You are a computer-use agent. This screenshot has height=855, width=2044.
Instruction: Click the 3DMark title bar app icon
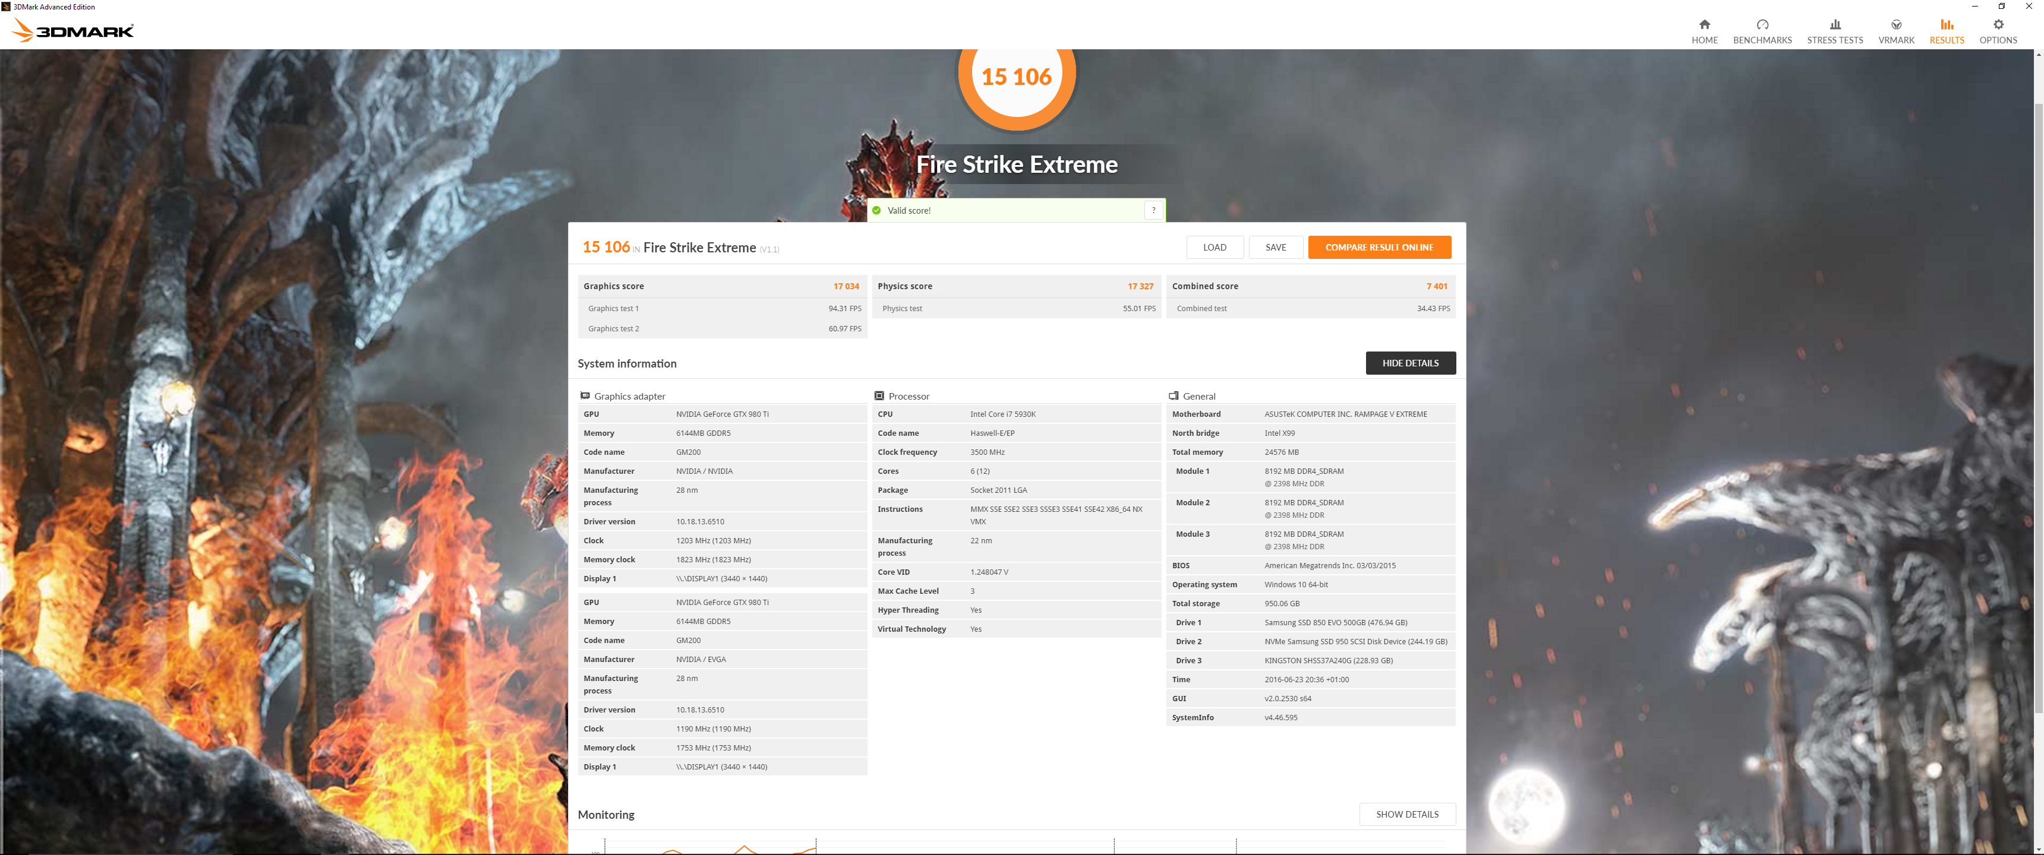tap(7, 7)
